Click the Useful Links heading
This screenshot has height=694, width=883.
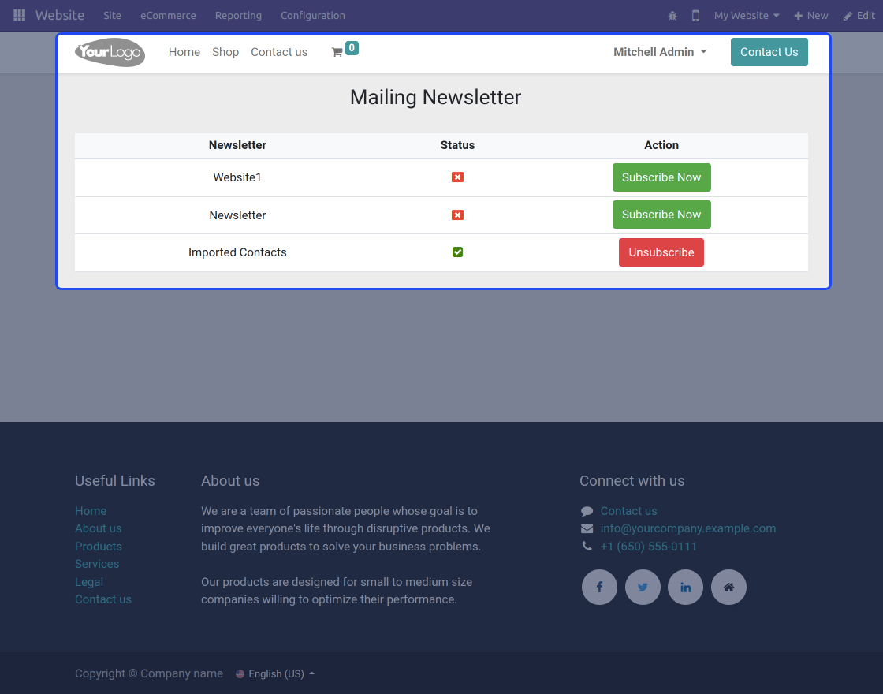tap(115, 480)
